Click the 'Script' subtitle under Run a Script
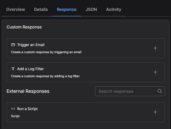The image size is (171, 129). coord(15,116)
